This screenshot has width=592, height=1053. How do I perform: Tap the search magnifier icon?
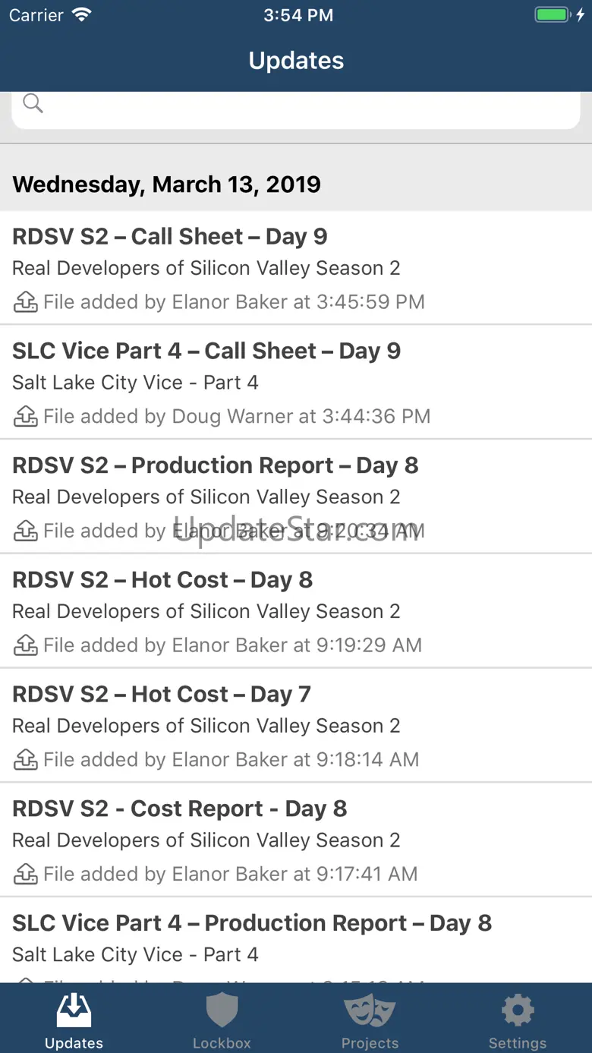pyautogui.click(x=33, y=103)
